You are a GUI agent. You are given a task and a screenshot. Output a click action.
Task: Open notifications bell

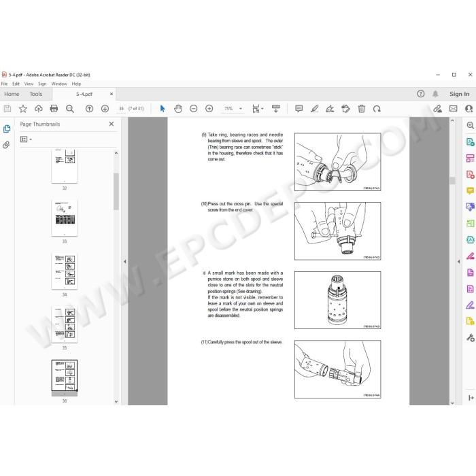pyautogui.click(x=435, y=94)
